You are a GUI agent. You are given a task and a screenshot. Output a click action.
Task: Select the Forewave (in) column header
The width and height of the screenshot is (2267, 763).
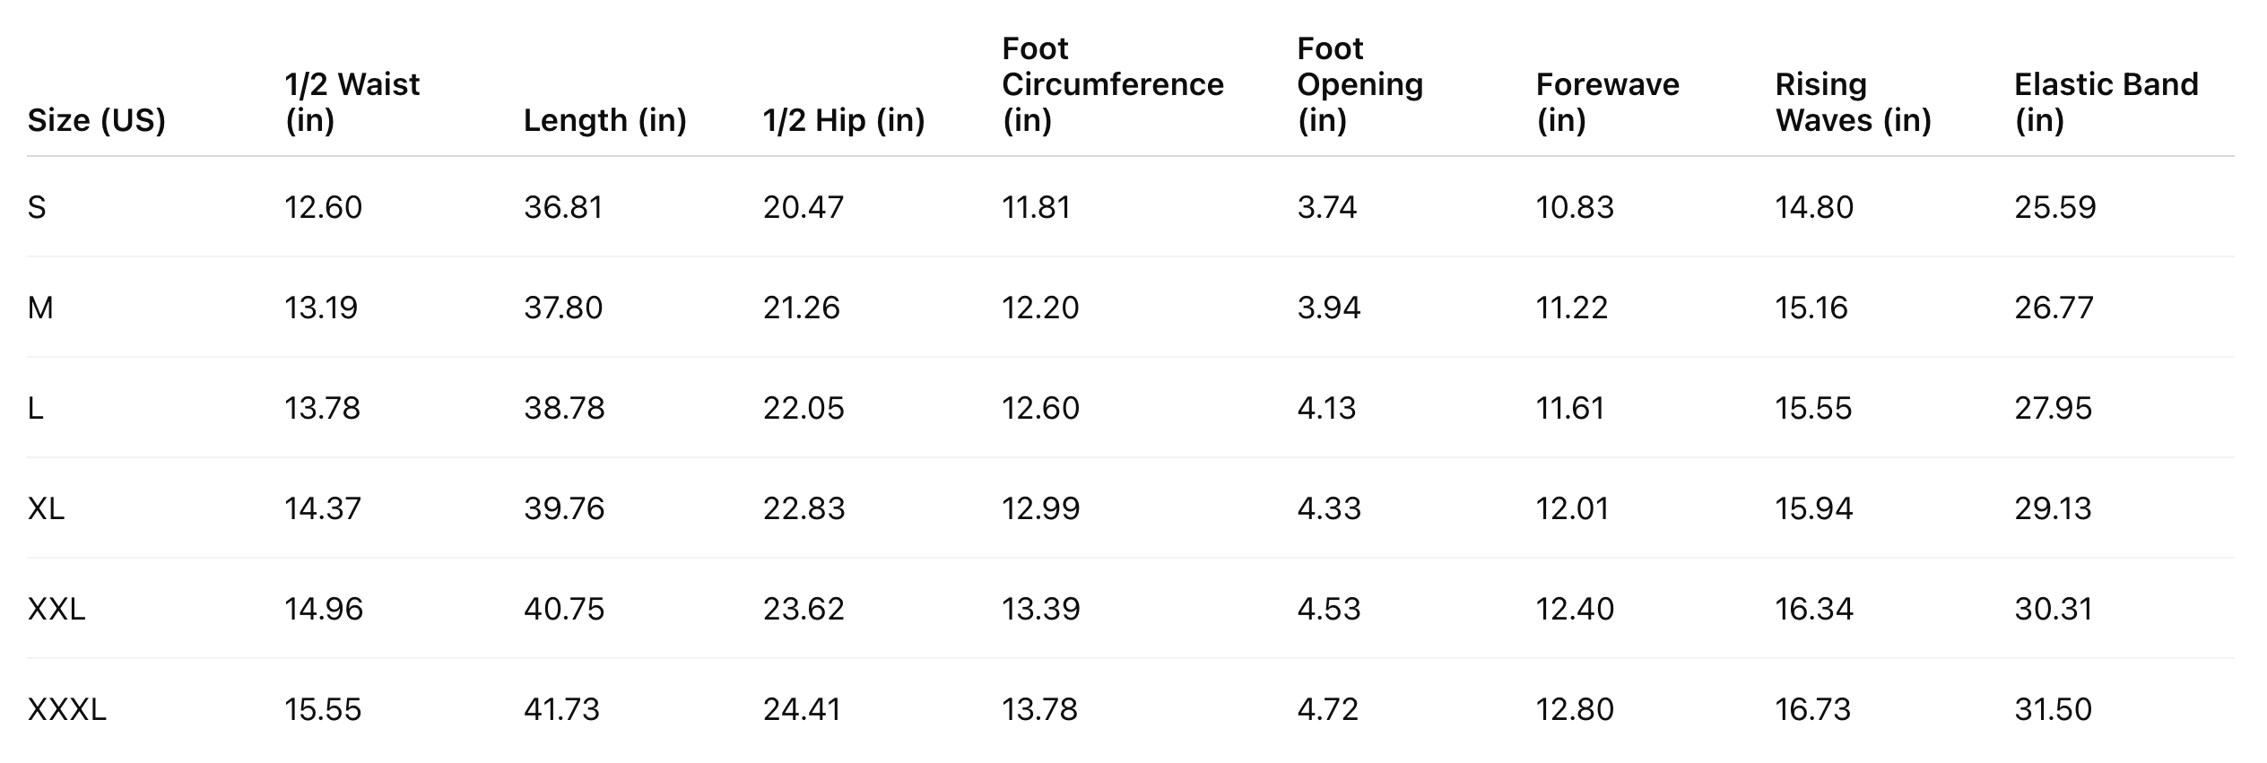coord(1607,102)
